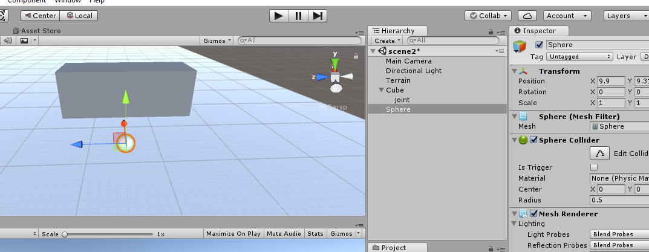Open the scene effects dropdown arrow
This screenshot has width=649, height=252.
point(34,40)
